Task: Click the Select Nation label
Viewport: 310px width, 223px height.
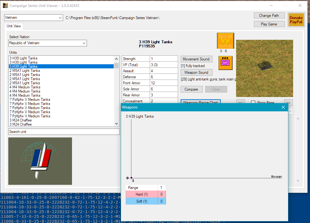Action: tap(19, 37)
